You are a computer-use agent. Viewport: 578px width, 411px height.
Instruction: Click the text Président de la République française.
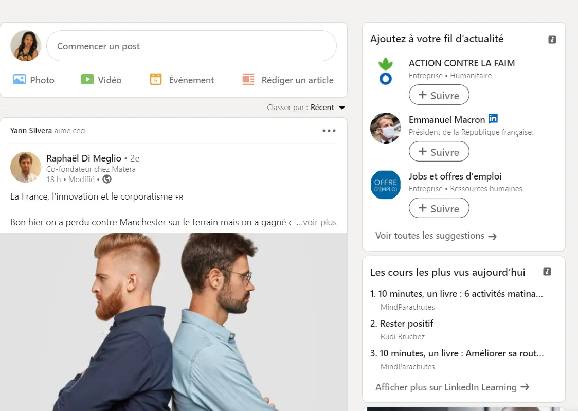point(471,132)
